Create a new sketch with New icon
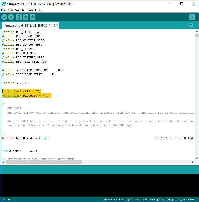This screenshot has height=202, width=199. (x=19, y=17)
